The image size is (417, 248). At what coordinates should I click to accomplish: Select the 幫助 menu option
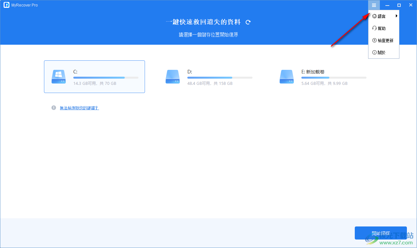click(381, 28)
